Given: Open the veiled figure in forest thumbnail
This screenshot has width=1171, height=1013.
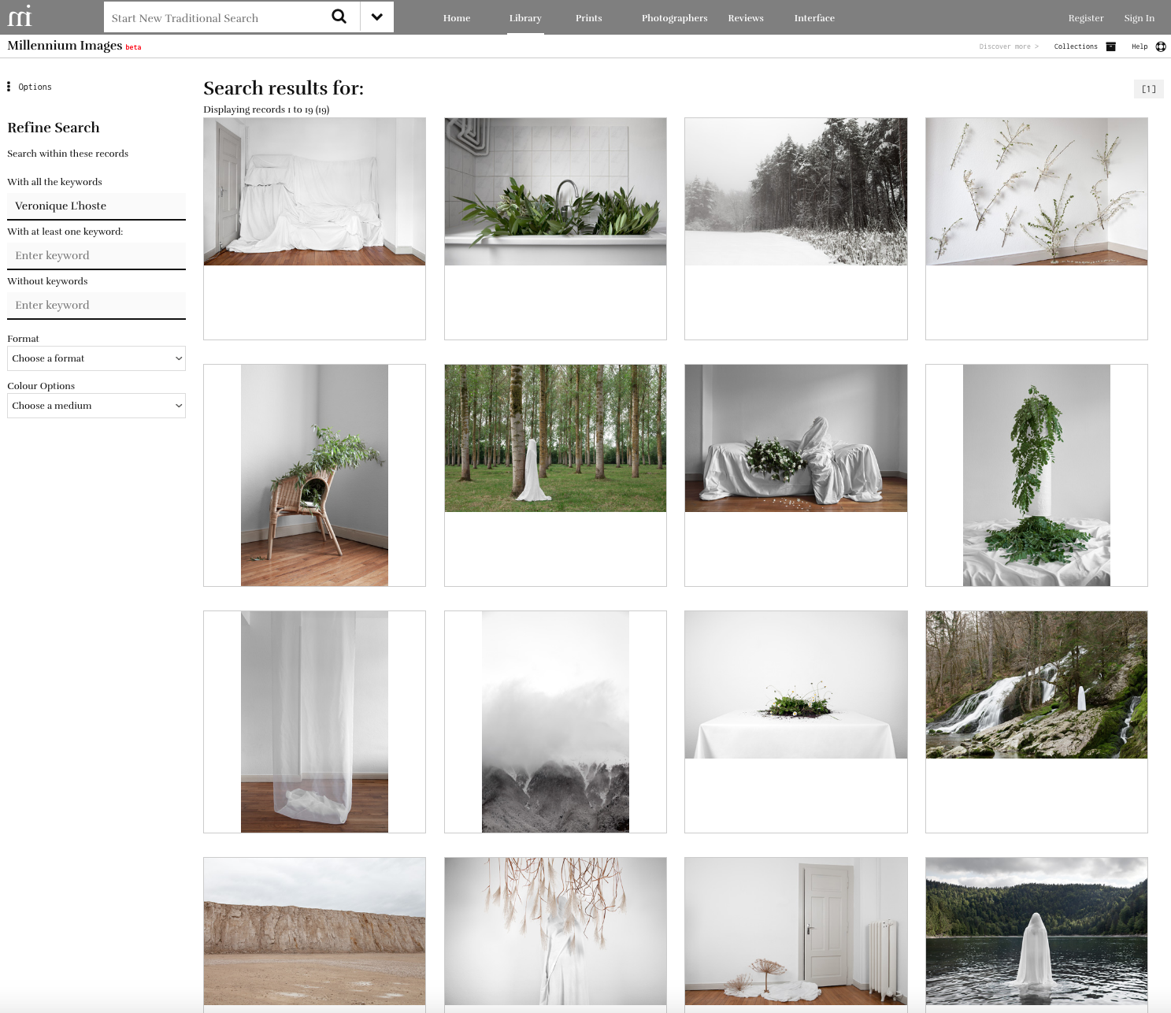Looking at the screenshot, I should 555,438.
